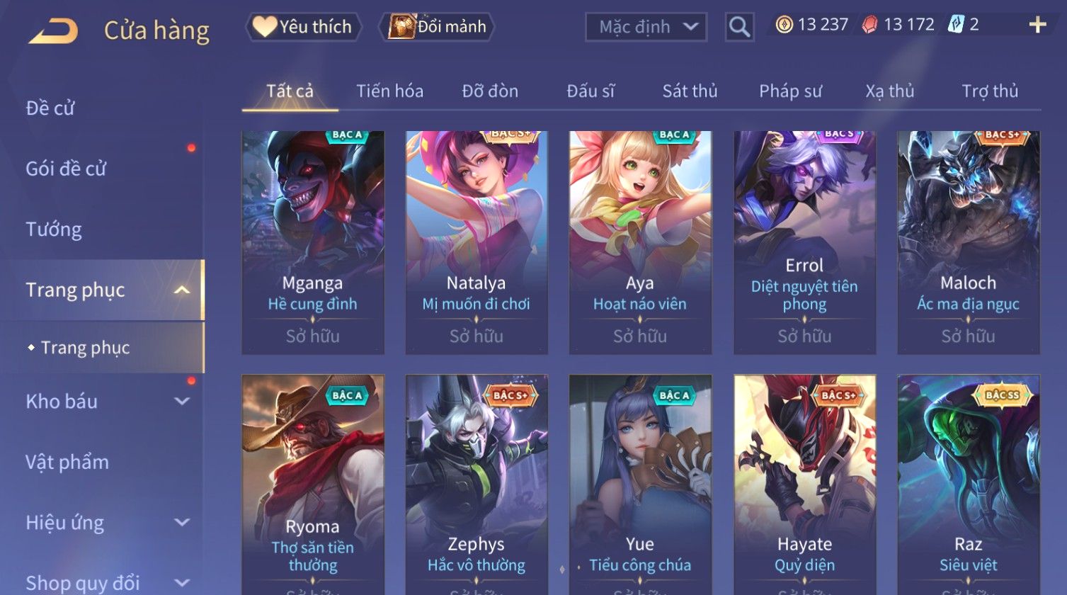Open the search magnifier icon
Image resolution: width=1067 pixels, height=595 pixels.
(739, 28)
